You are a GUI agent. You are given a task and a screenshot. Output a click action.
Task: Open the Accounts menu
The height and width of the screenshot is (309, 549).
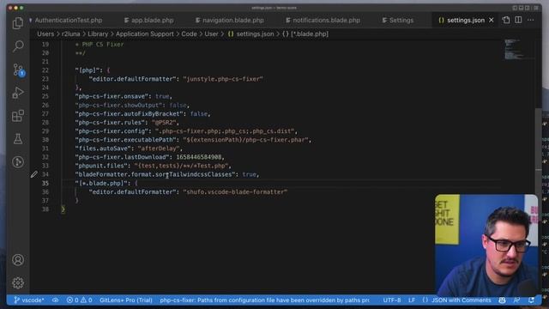pos(18,259)
